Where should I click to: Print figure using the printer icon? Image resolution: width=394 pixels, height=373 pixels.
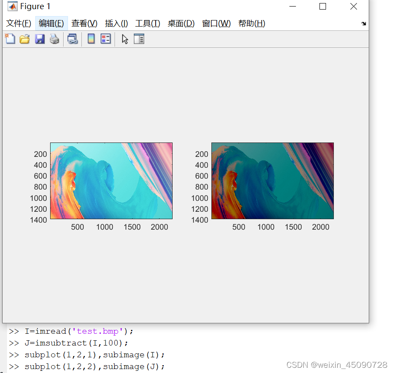pos(54,39)
